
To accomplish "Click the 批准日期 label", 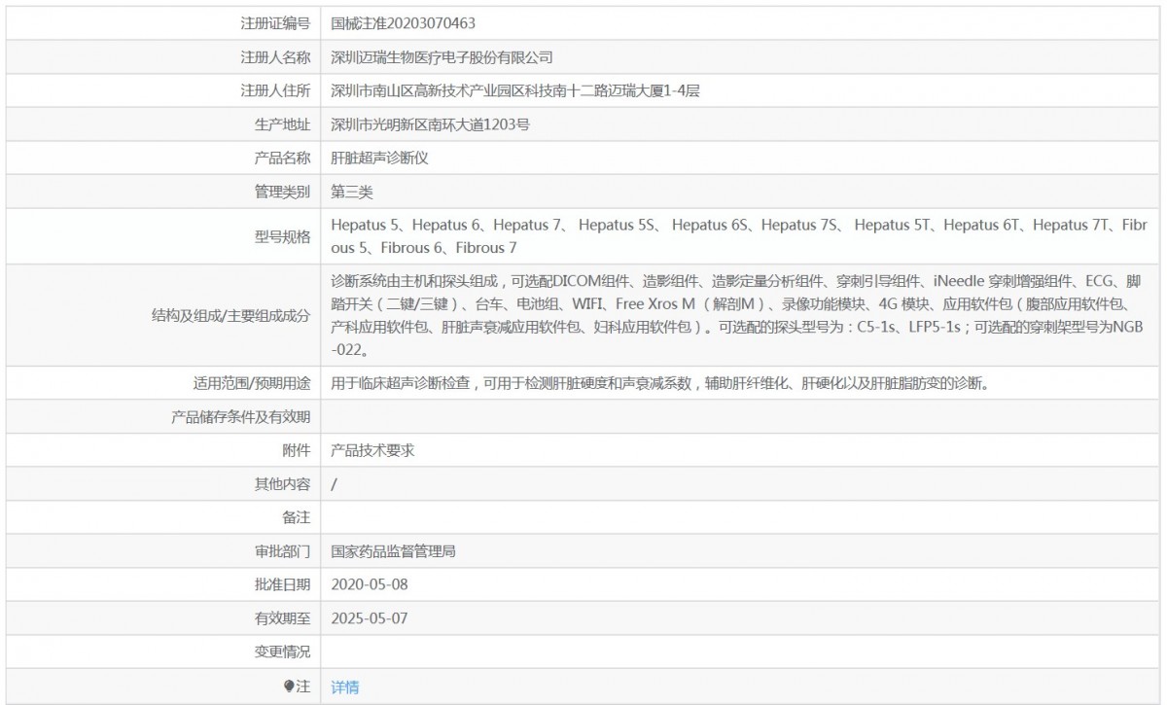I will point(282,584).
